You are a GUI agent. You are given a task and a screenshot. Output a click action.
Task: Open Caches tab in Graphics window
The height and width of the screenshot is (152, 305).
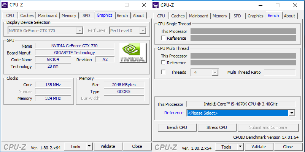coord(27,16)
